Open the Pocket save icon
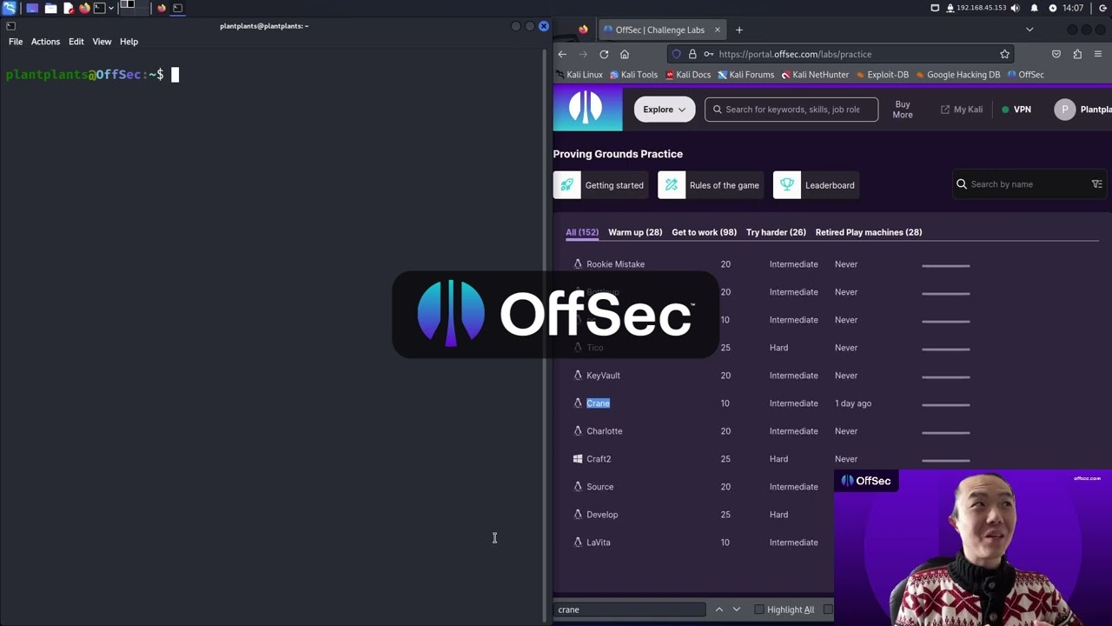This screenshot has width=1112, height=626. tap(1056, 54)
